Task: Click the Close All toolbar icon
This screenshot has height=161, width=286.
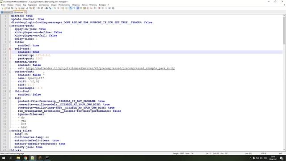Action: pos(19,8)
